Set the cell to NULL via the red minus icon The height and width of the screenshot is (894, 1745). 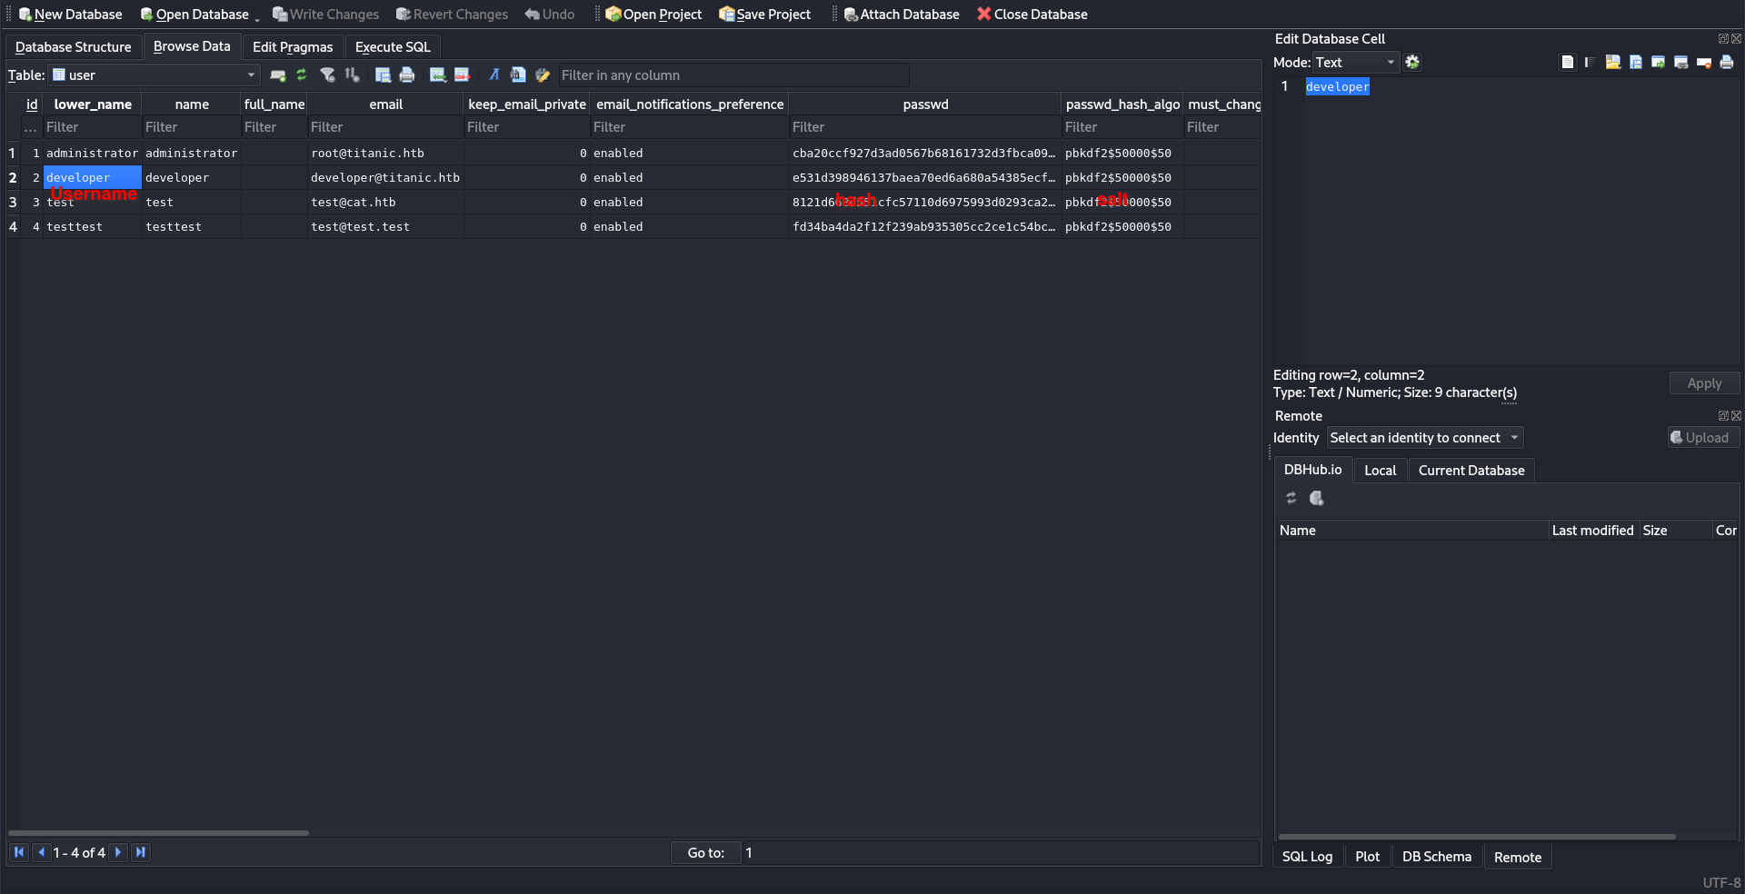click(1704, 63)
